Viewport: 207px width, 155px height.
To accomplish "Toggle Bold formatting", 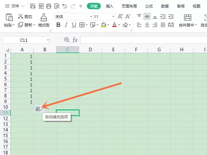I will 58,25.
